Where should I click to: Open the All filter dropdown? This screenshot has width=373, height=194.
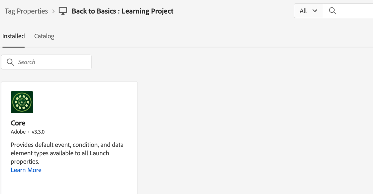(308, 11)
